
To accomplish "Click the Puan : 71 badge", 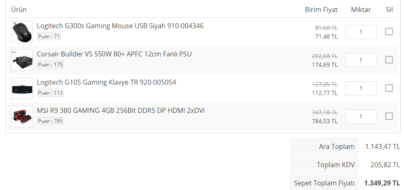I will tap(49, 37).
